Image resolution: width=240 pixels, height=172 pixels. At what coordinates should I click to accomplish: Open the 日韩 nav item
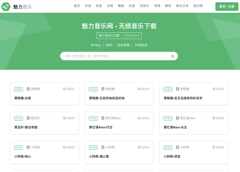click(x=110, y=6)
